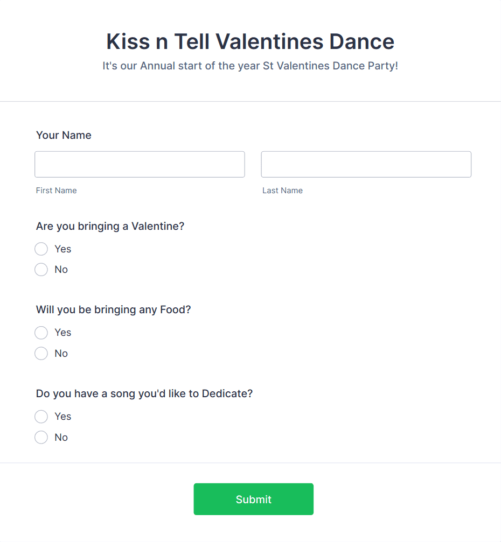Screen dimensions: 501x542
Task: Click the 'Yes' label text under song question
Action: click(63, 417)
